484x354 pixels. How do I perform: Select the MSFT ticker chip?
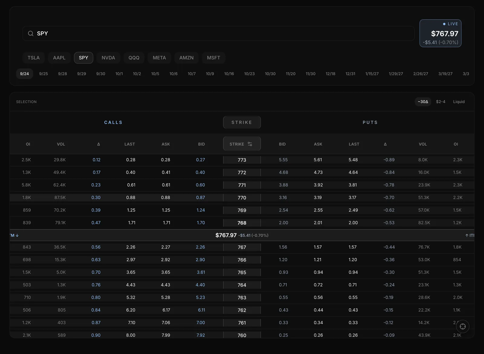(214, 58)
